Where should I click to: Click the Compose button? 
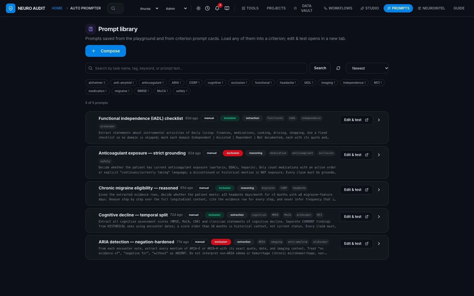[105, 51]
